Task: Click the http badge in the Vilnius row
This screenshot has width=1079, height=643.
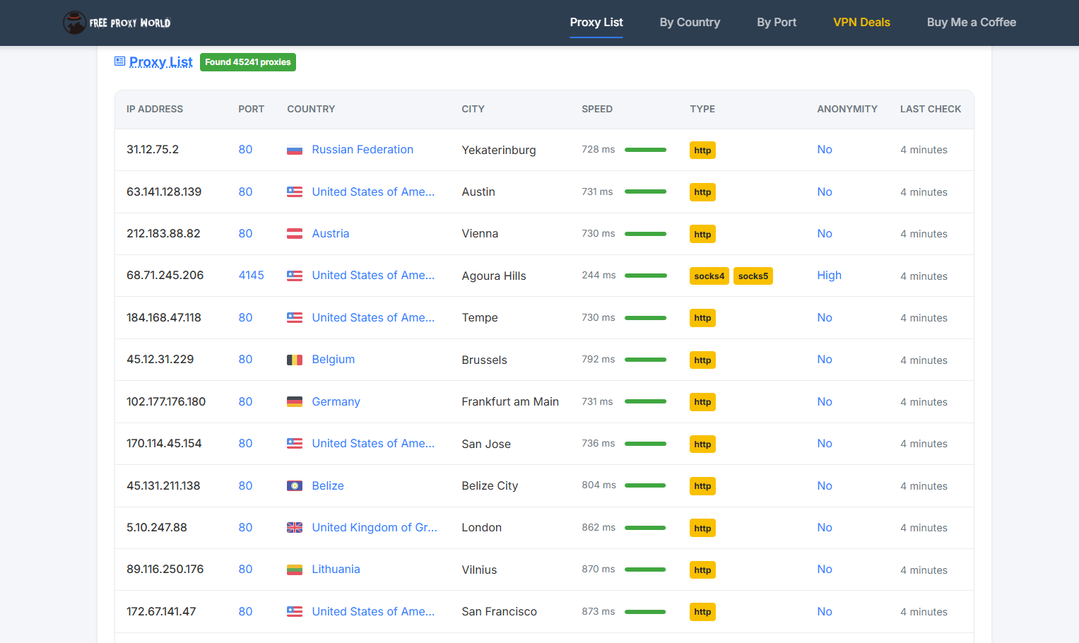Action: click(x=702, y=570)
